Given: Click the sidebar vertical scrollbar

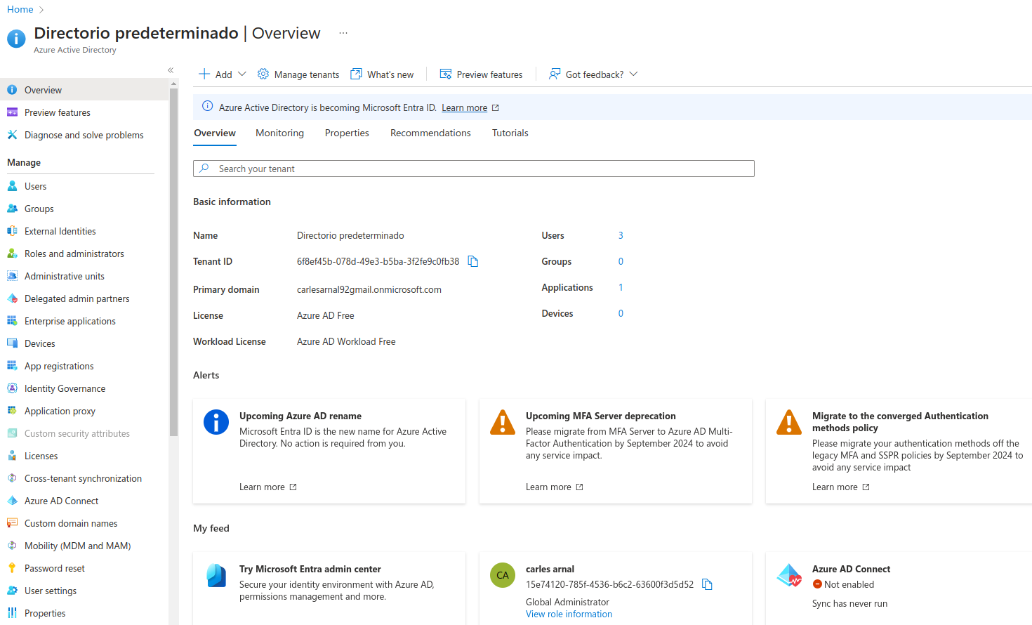Looking at the screenshot, I should 173,262.
